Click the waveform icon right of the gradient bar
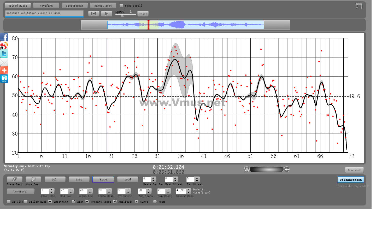Image resolution: width=376 pixels, height=235 pixels. point(287,169)
